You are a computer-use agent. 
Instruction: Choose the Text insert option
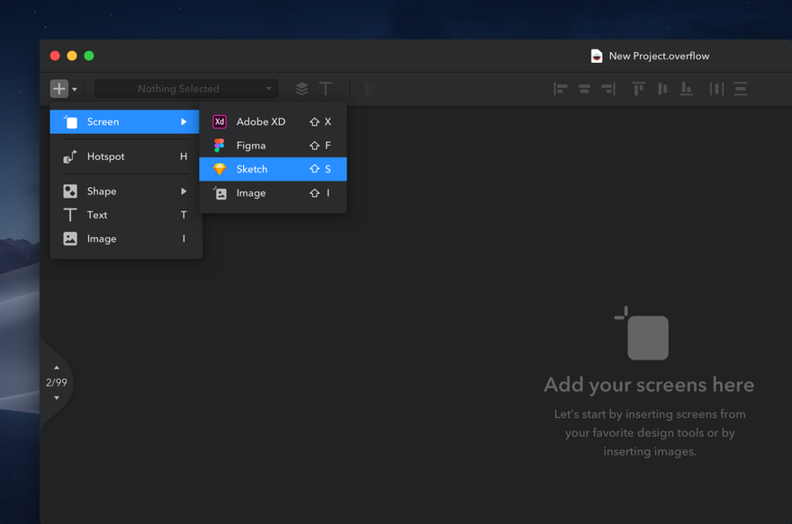tap(126, 215)
